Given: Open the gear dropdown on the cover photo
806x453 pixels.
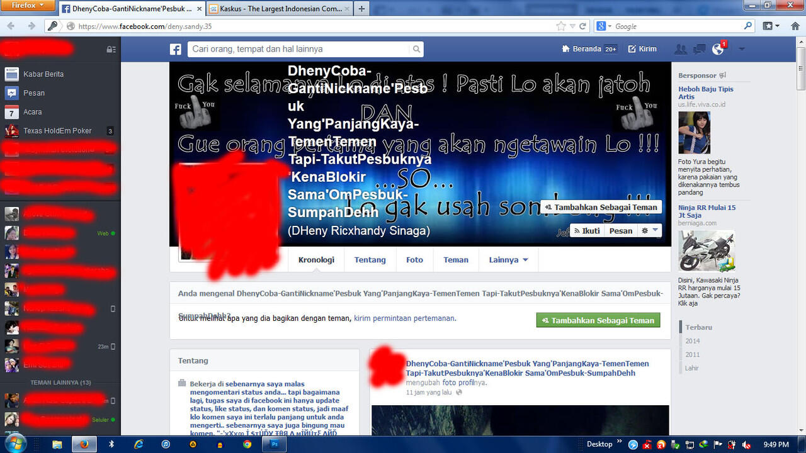Looking at the screenshot, I should (x=649, y=231).
